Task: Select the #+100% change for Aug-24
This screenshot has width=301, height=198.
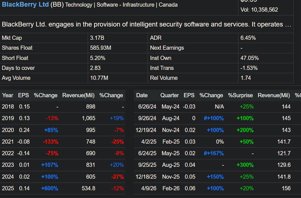Action: point(214,118)
